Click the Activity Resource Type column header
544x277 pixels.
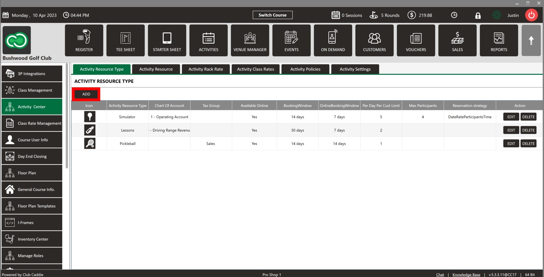(128, 105)
